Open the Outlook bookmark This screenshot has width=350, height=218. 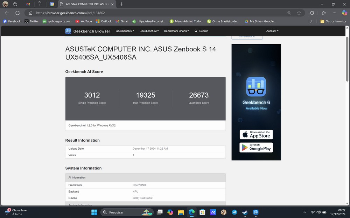coord(104,21)
